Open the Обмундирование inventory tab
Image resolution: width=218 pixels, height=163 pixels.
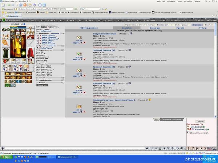[89, 28]
